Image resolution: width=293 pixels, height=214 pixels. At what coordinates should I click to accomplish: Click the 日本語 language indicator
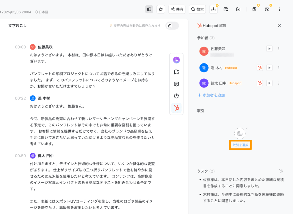pyautogui.click(x=42, y=12)
